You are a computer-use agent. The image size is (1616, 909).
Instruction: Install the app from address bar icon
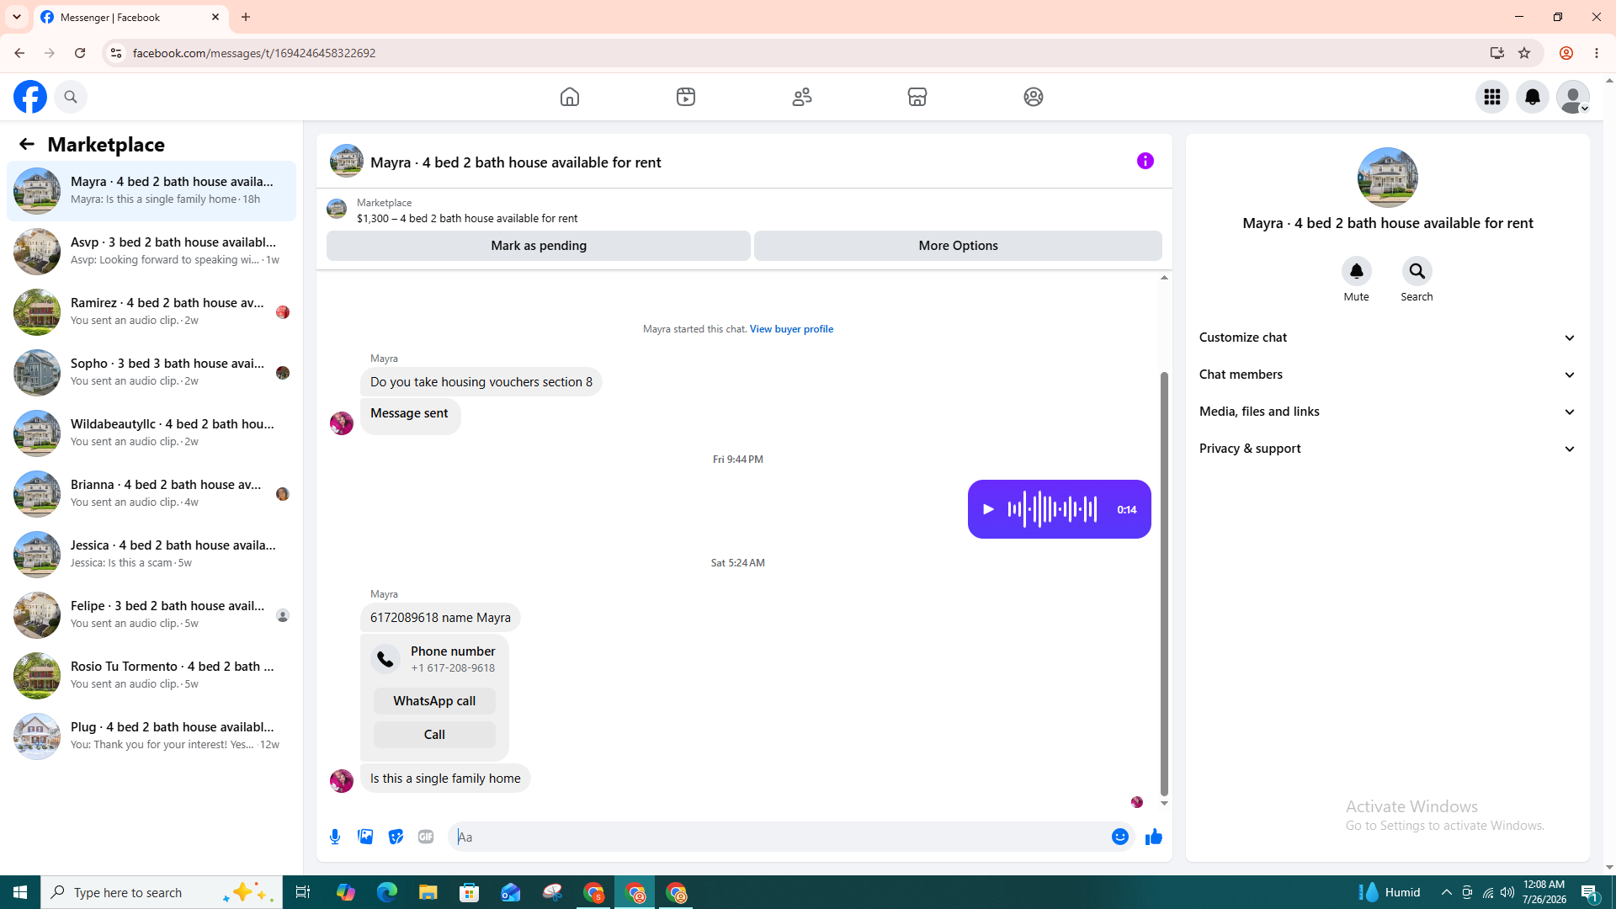pyautogui.click(x=1497, y=53)
